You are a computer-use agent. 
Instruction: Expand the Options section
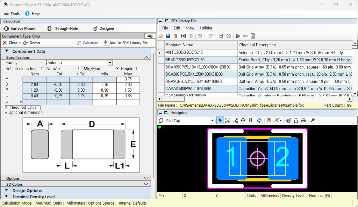click(x=146, y=178)
